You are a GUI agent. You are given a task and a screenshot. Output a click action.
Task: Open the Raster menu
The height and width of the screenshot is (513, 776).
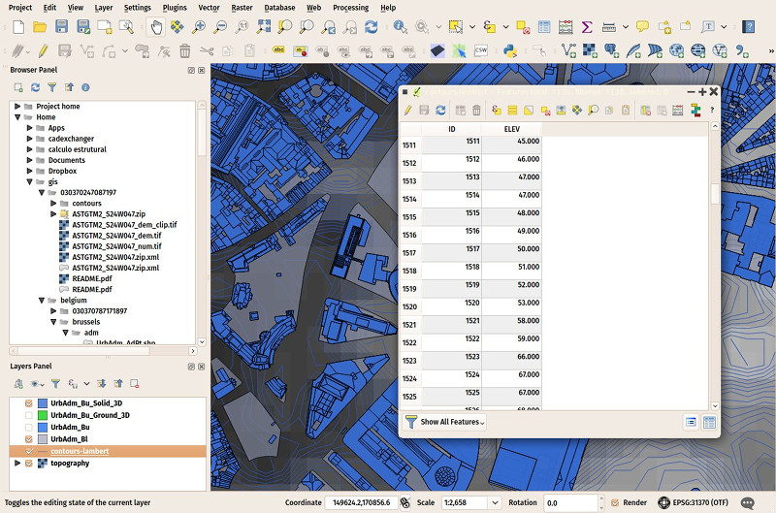coord(242,8)
